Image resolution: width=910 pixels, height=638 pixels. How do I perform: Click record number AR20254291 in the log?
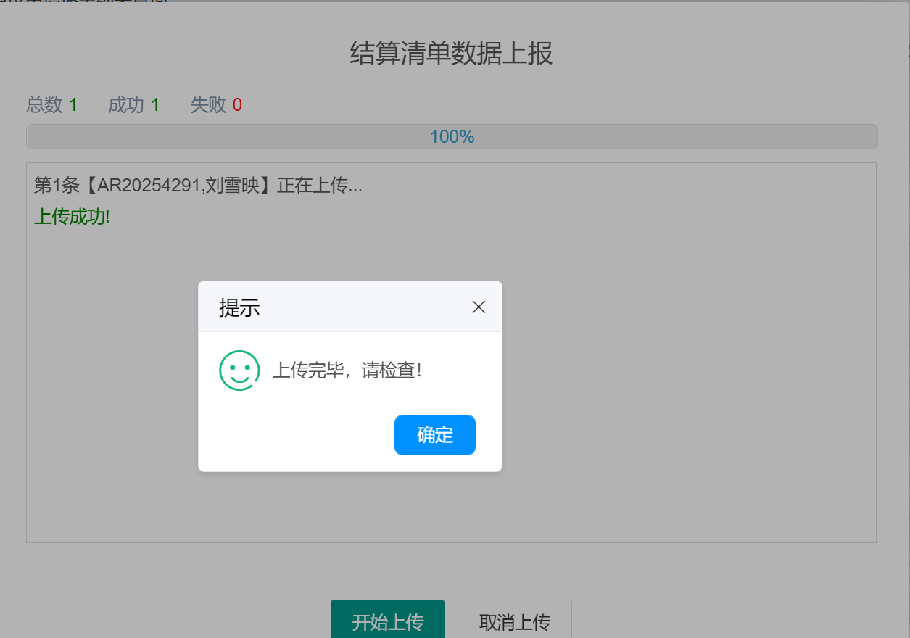[148, 186]
